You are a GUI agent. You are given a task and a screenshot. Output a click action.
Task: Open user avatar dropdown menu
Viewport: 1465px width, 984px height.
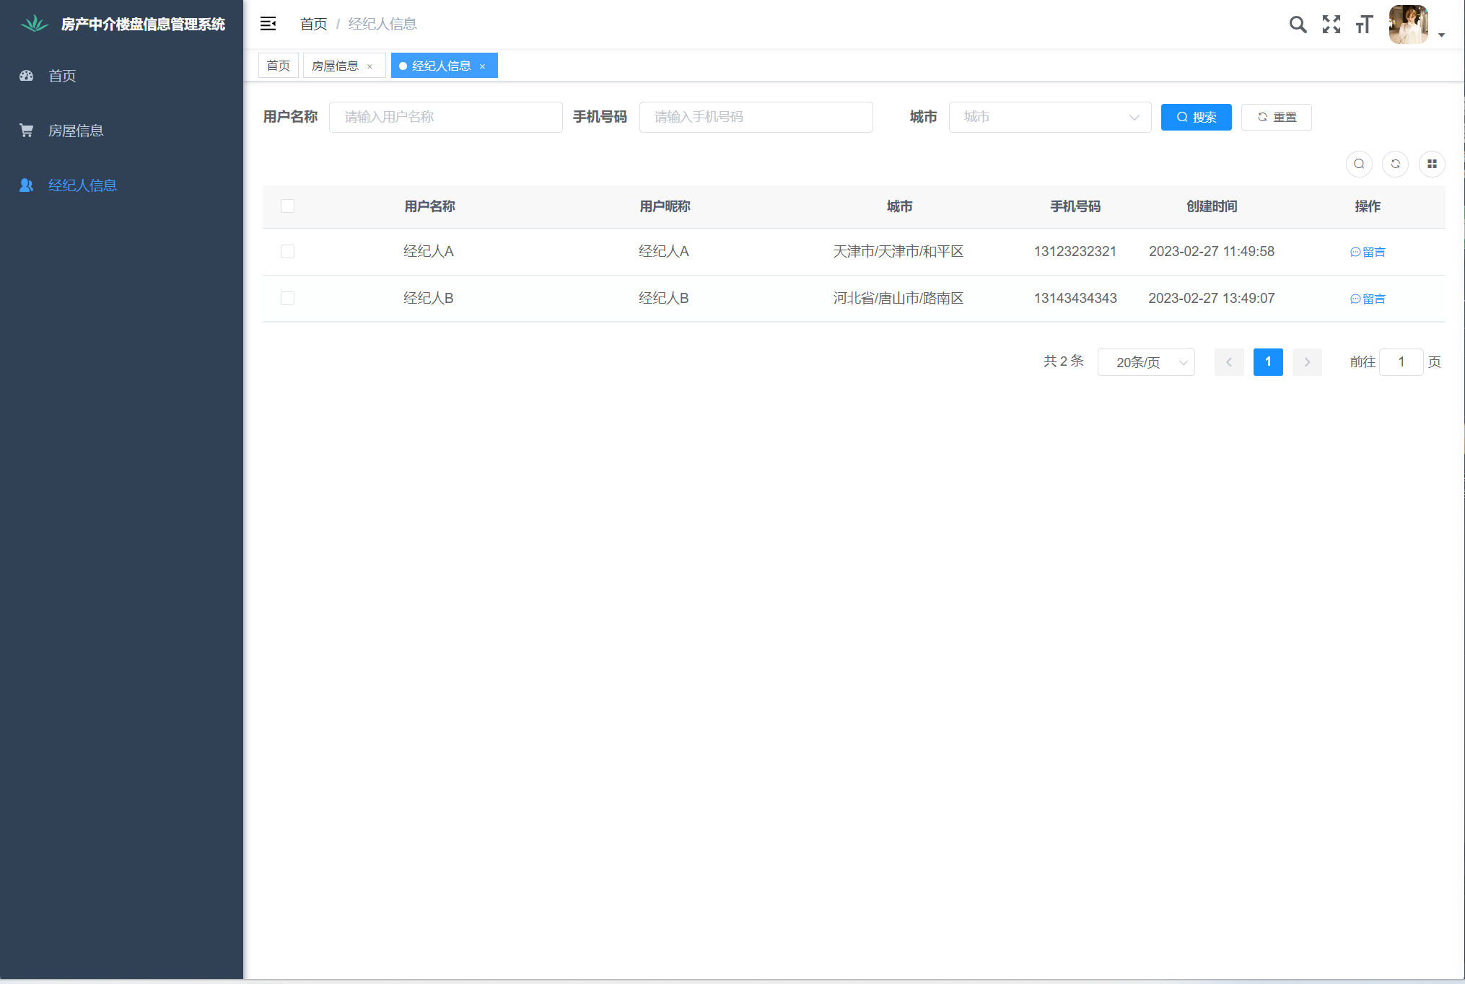click(1414, 25)
